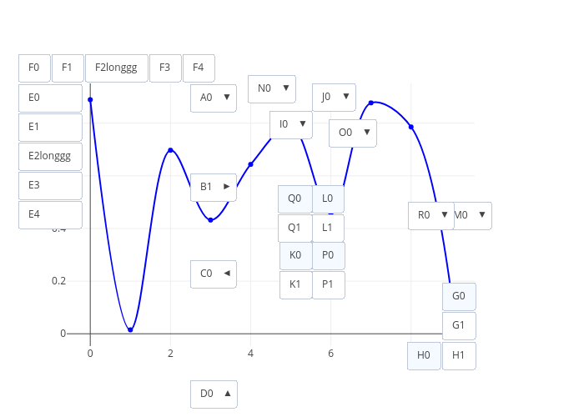This screenshot has height=417, width=584.
Task: Open the A0 dropdown menu
Action: tap(214, 98)
